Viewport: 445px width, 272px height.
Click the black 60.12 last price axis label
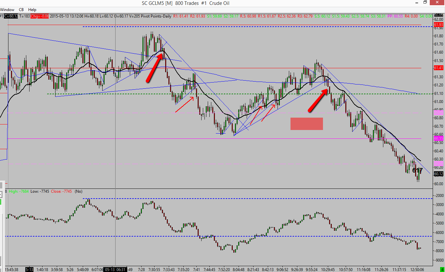click(439, 174)
